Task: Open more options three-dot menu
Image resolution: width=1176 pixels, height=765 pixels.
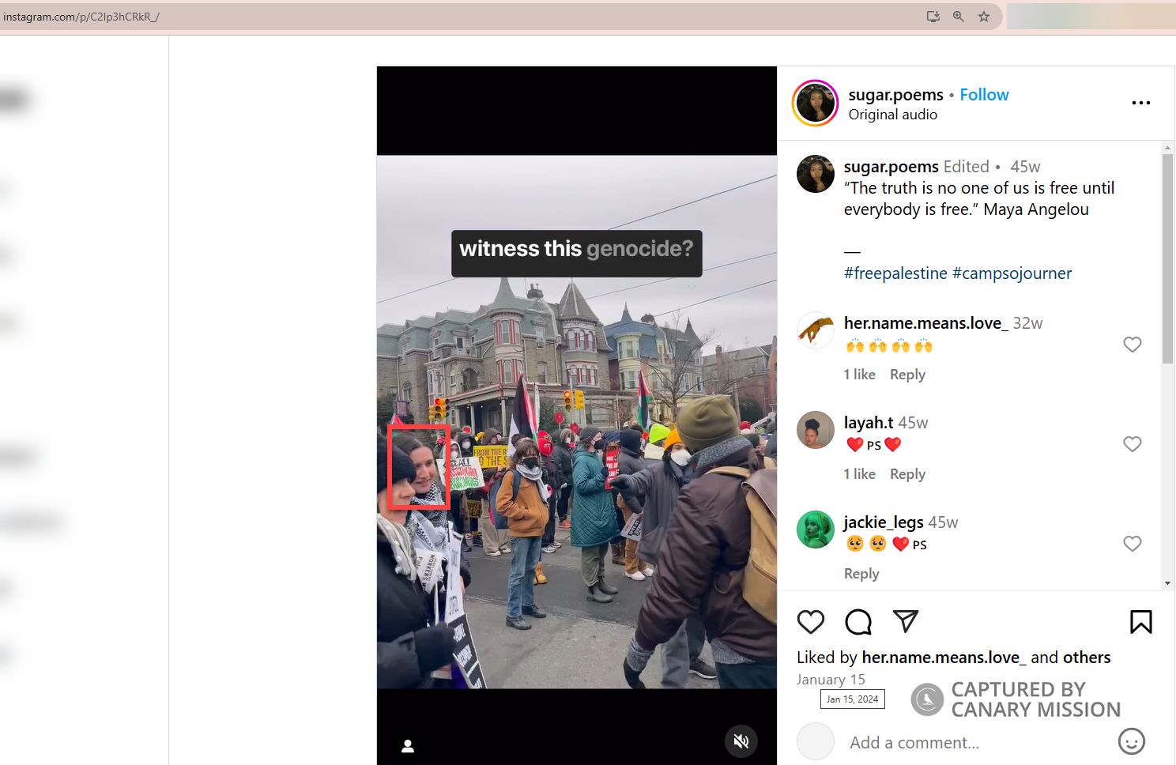Action: [1140, 103]
